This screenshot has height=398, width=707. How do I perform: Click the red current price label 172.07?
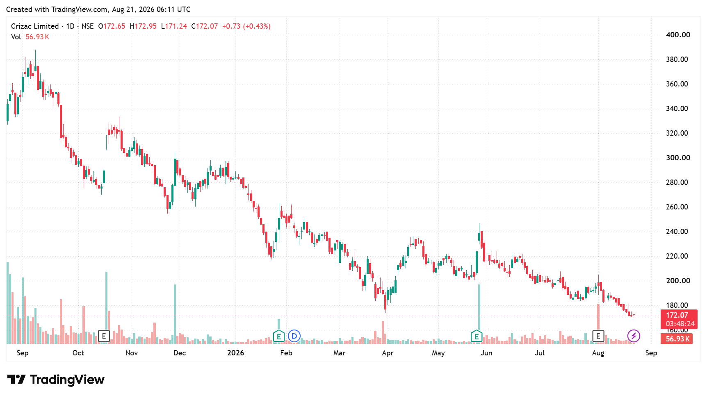(677, 315)
